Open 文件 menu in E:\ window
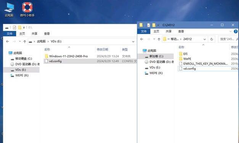This screenshot has height=143, width=239. tap(10, 33)
